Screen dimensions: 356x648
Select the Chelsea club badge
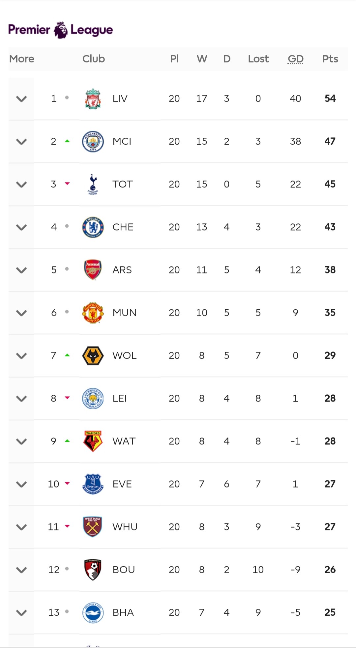(x=93, y=227)
